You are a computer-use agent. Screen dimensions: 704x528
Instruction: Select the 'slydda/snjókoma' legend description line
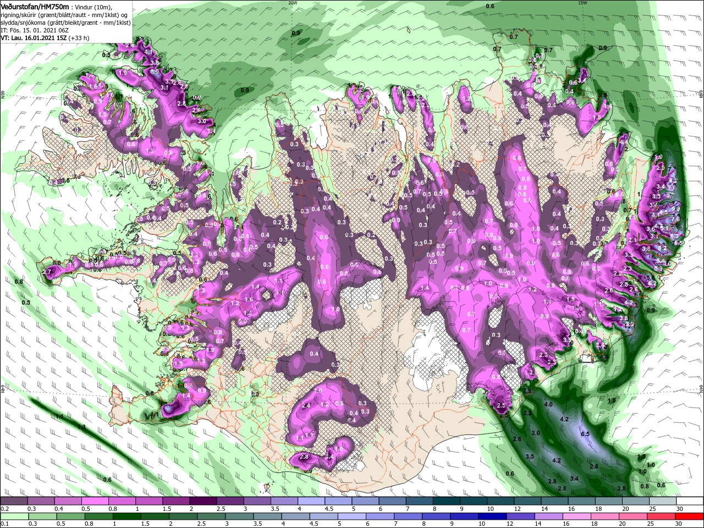[65, 23]
